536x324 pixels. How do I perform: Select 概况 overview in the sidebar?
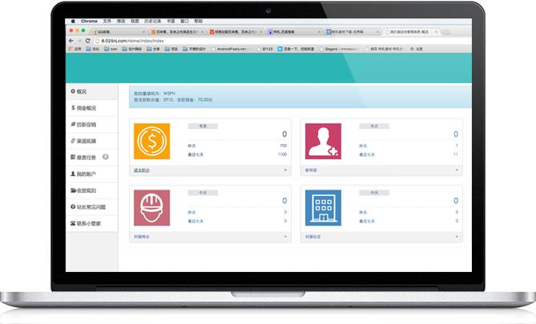tap(81, 91)
